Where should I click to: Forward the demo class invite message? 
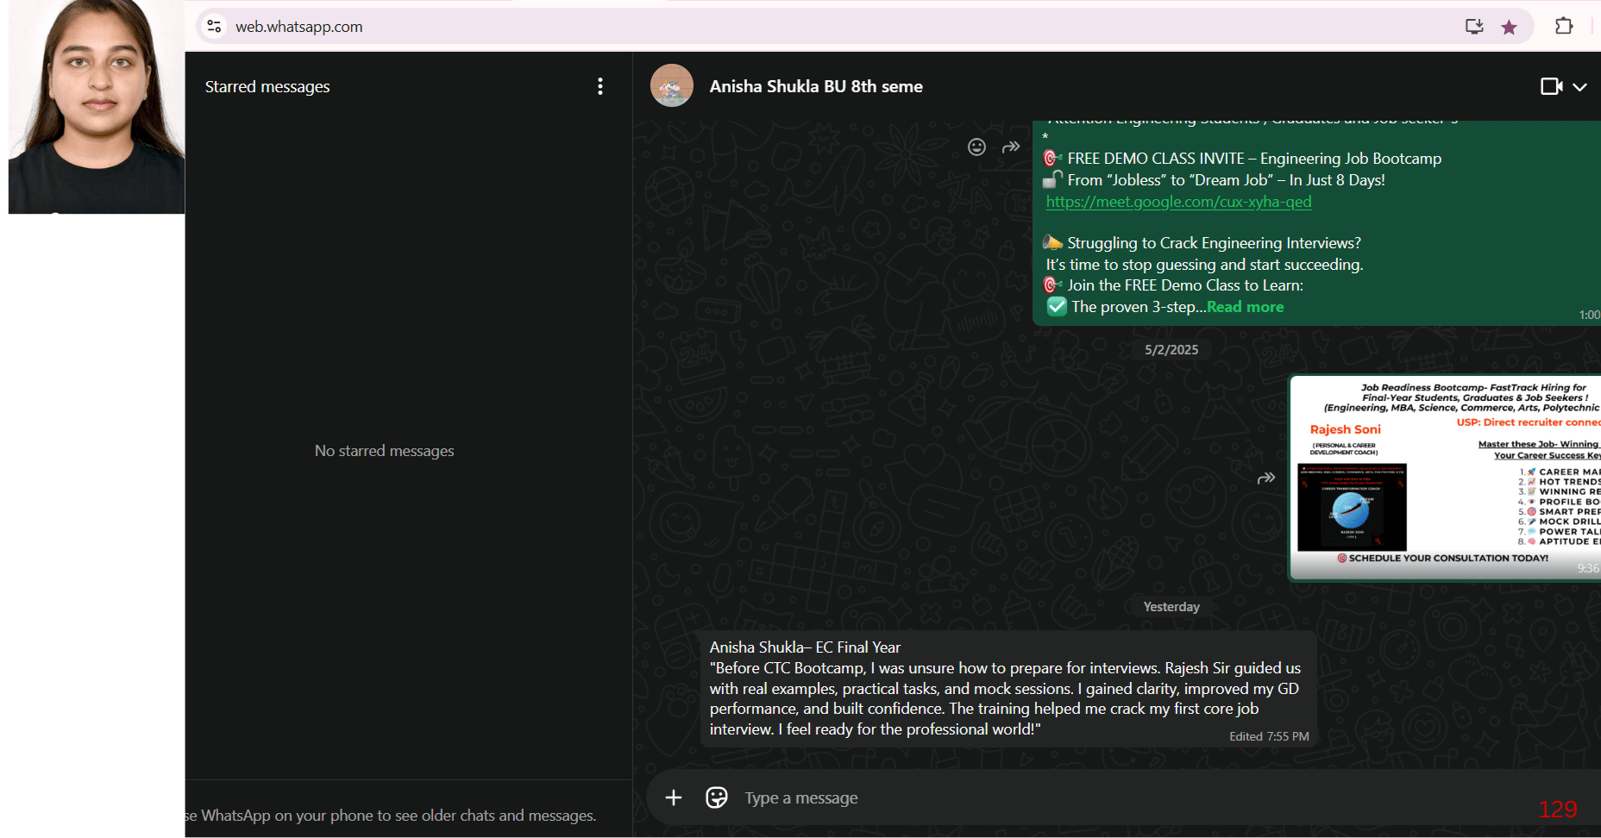tap(1011, 147)
